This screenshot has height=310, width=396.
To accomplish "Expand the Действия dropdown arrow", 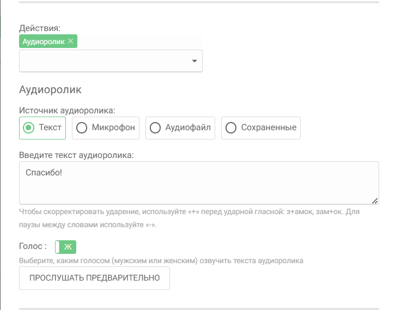I will click(194, 61).
